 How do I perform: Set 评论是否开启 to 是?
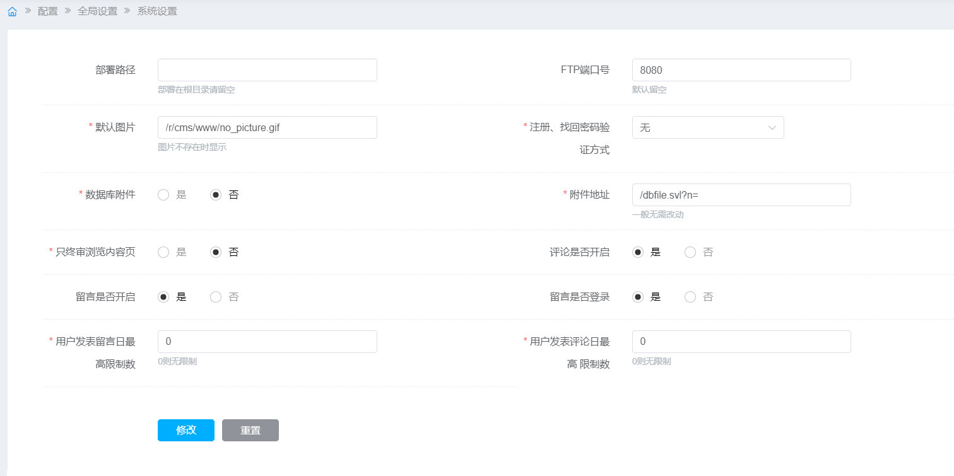pos(638,252)
